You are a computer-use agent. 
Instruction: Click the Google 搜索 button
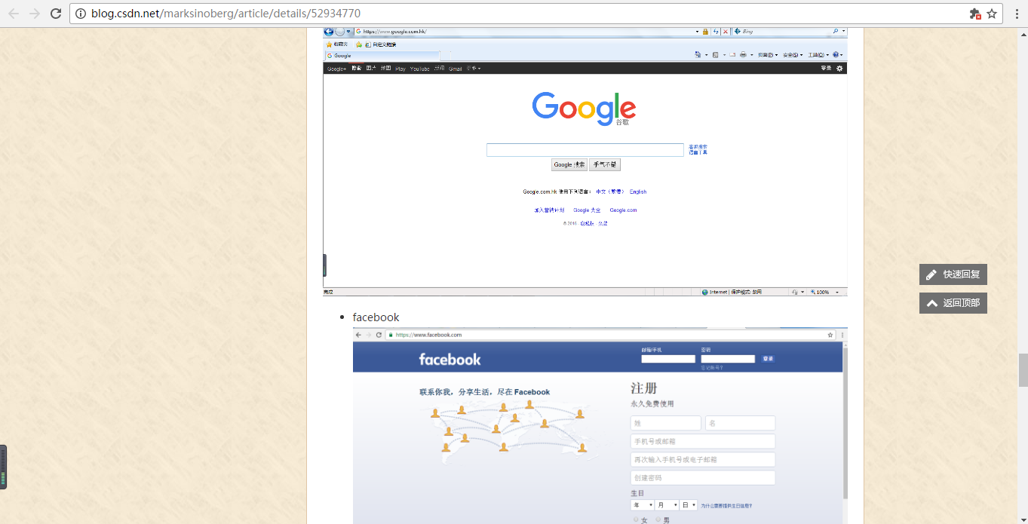[x=569, y=164]
